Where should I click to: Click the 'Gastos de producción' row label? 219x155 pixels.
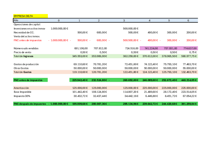(x=26, y=64)
